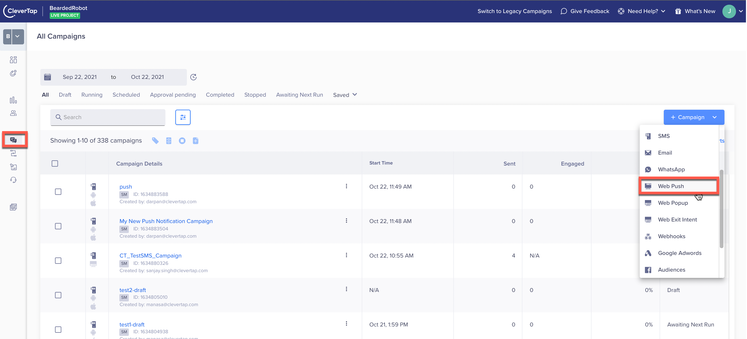This screenshot has height=339, width=747.
Task: Open the calendar date picker icon
Action: [48, 77]
